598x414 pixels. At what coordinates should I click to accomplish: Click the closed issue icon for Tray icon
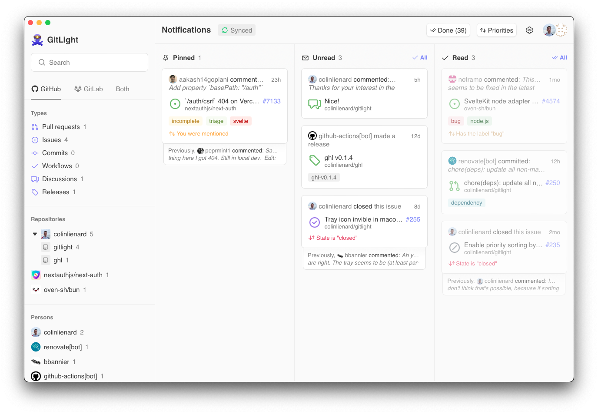(315, 222)
